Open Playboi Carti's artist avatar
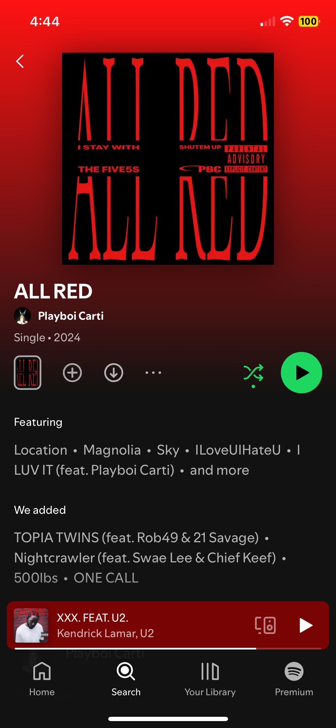The height and width of the screenshot is (728, 336). 22,316
